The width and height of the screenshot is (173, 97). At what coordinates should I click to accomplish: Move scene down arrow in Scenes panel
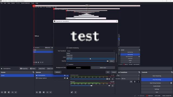(16, 92)
